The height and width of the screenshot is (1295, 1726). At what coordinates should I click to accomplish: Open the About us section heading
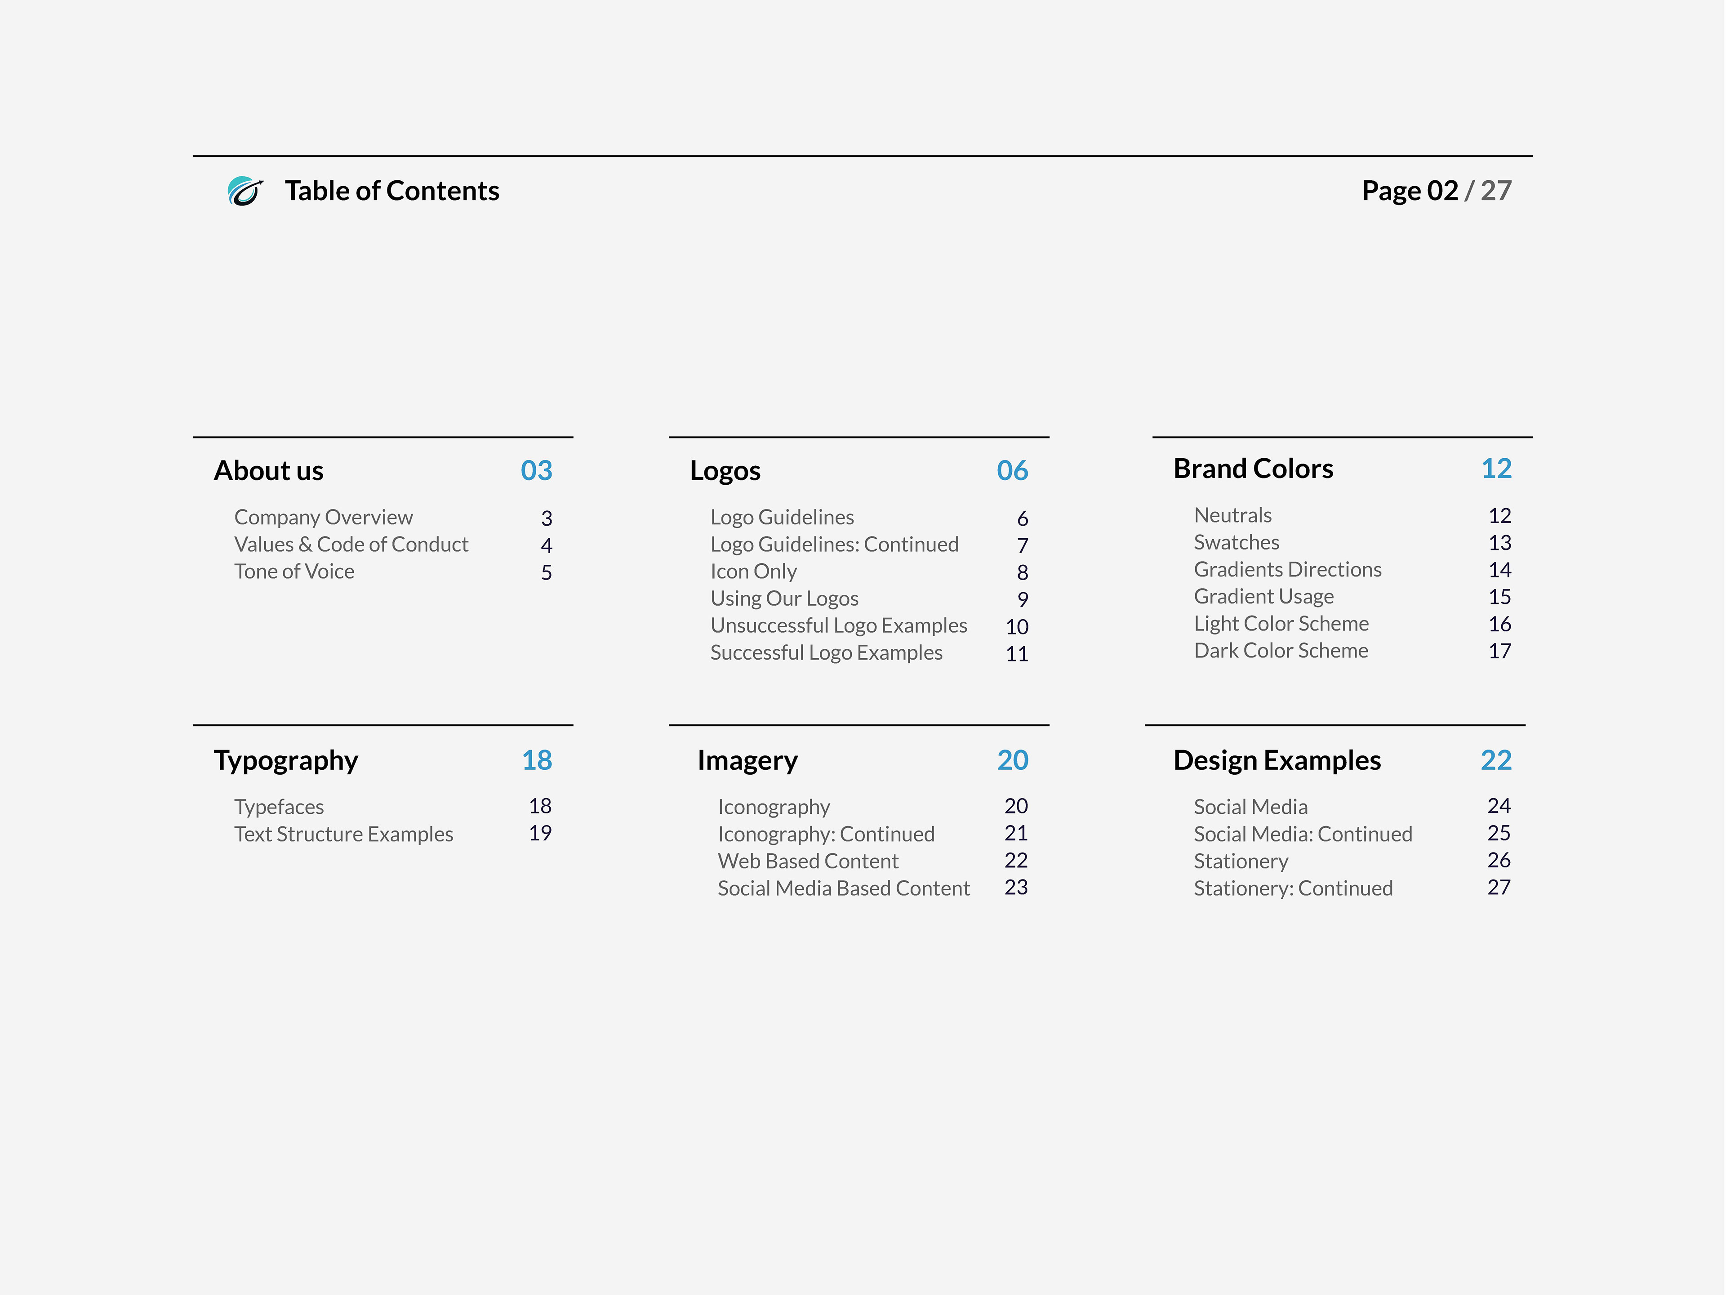pos(268,471)
